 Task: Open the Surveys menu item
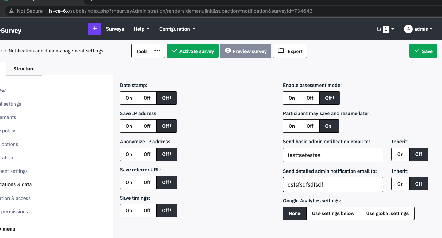coord(115,29)
